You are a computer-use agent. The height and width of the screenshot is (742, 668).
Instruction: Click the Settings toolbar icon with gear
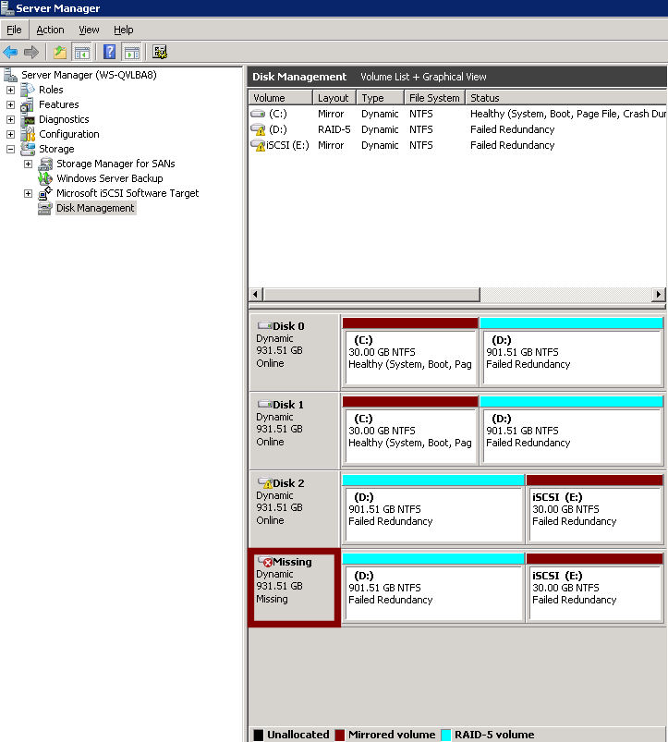click(160, 52)
